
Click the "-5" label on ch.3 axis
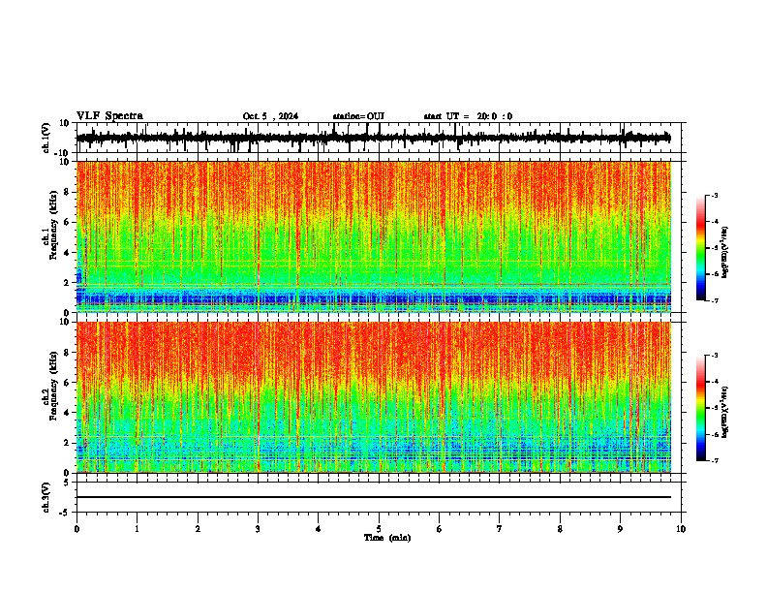(66, 513)
